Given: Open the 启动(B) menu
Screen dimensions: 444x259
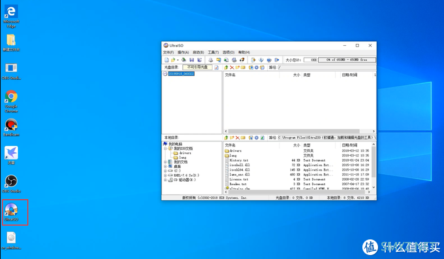Looking at the screenshot, I should [x=198, y=52].
